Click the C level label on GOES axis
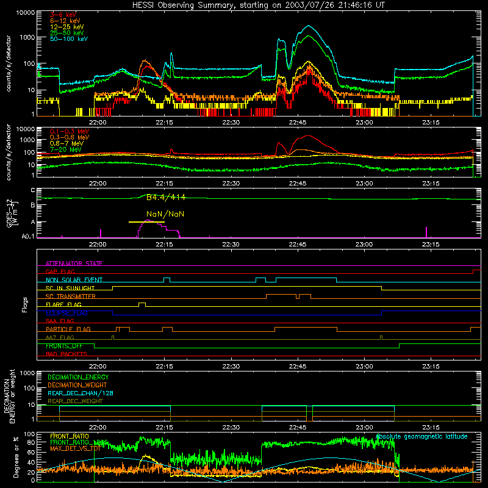488x488 pixels. coord(33,190)
